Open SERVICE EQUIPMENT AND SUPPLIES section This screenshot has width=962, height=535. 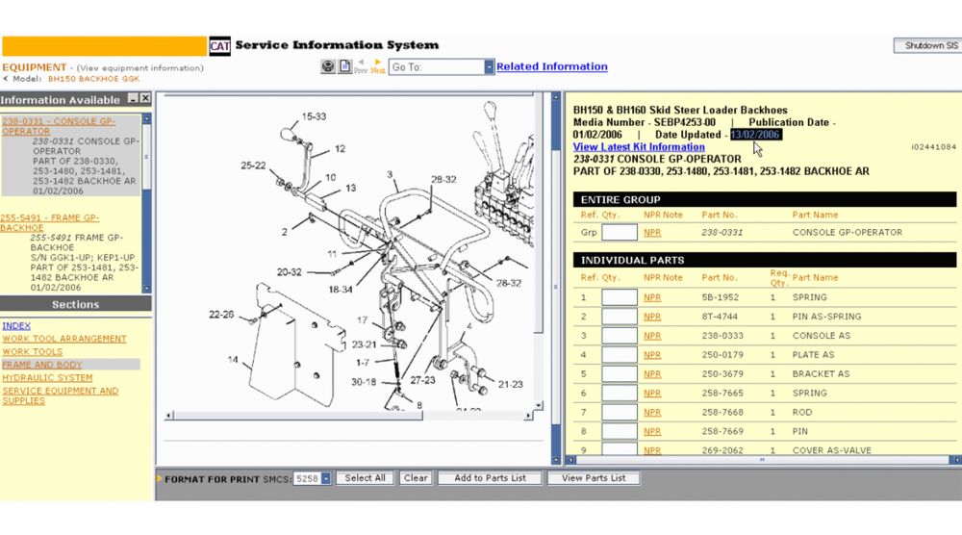pos(60,395)
